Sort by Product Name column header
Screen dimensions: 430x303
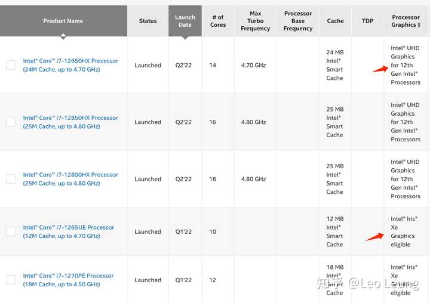click(x=63, y=21)
